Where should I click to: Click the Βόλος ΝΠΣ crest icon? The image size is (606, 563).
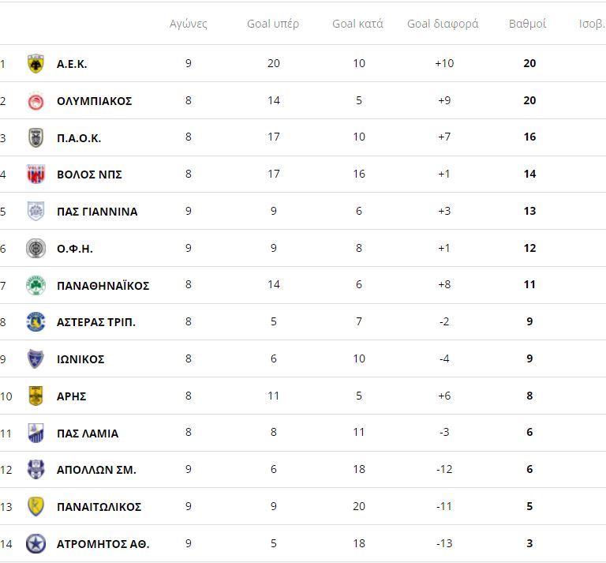point(36,175)
